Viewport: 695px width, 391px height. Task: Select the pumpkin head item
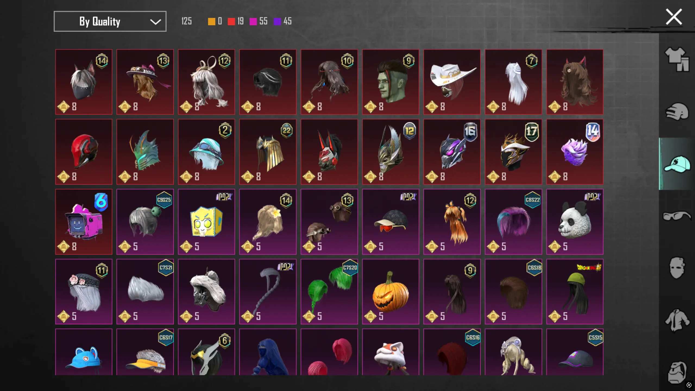[391, 292]
